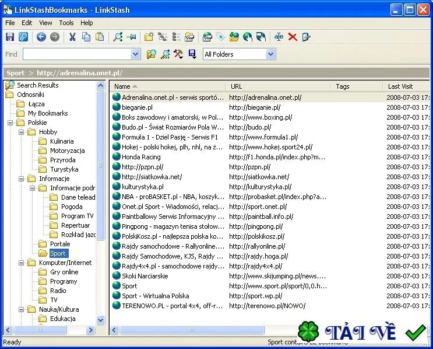Screen dimensions: 433x349
Task: Click the bookmark list horizontal scroll left arrow
Action: (115, 330)
